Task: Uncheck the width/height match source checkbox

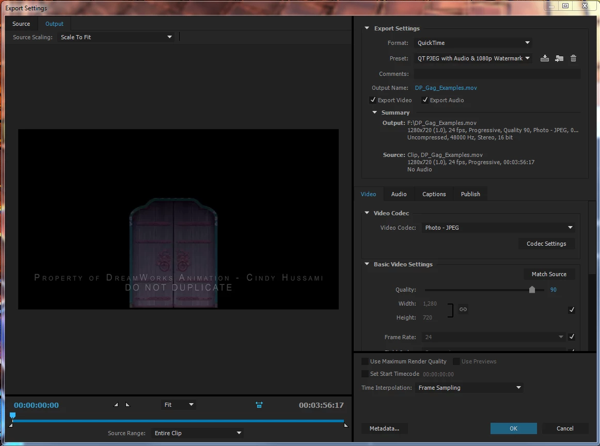Action: click(x=572, y=309)
